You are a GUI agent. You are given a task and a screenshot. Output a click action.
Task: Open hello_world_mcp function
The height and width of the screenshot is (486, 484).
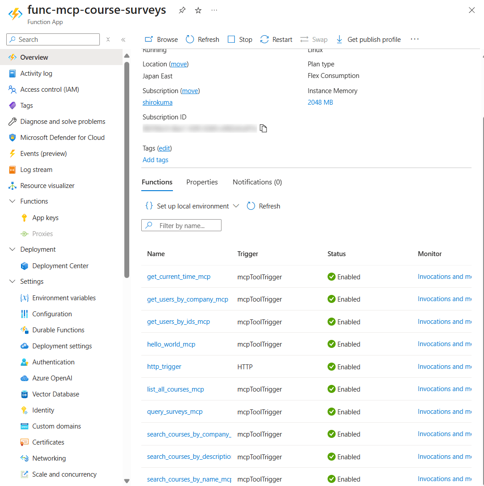point(171,344)
